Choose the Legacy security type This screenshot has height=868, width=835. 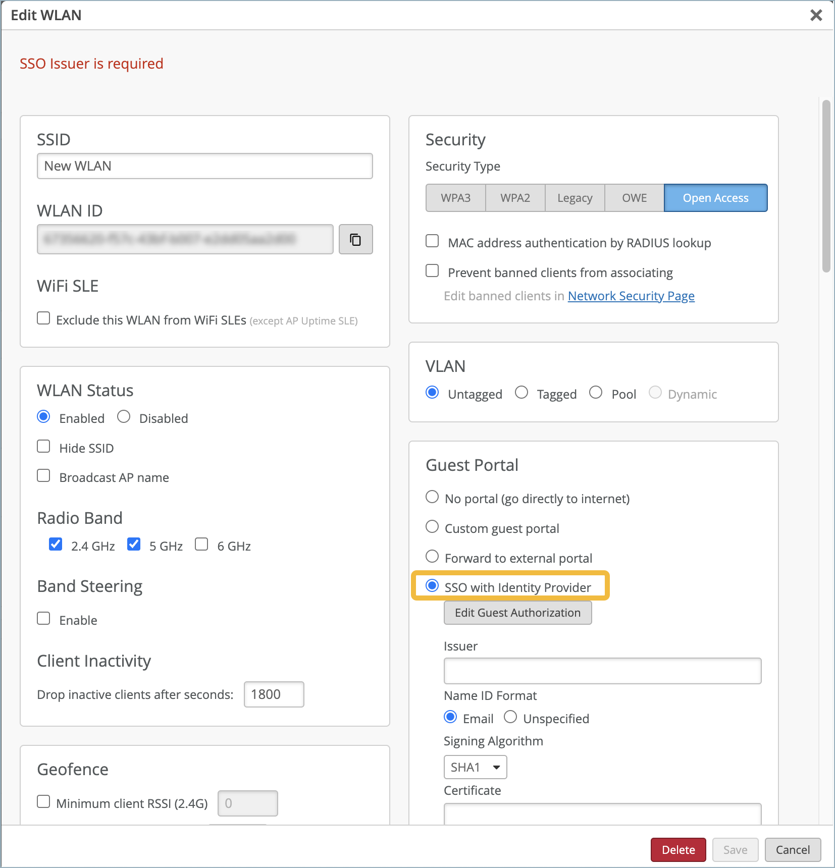(575, 198)
